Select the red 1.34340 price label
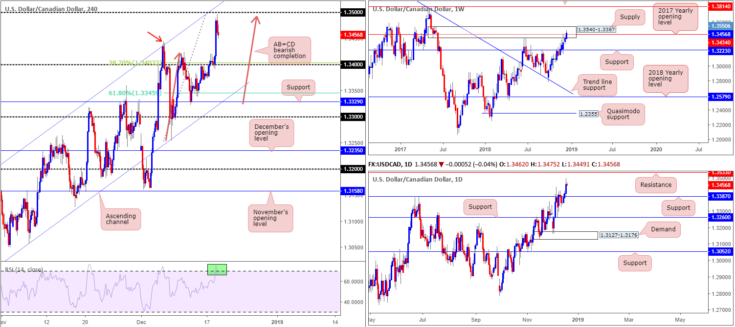This screenshot has height=327, width=735. coord(720,42)
